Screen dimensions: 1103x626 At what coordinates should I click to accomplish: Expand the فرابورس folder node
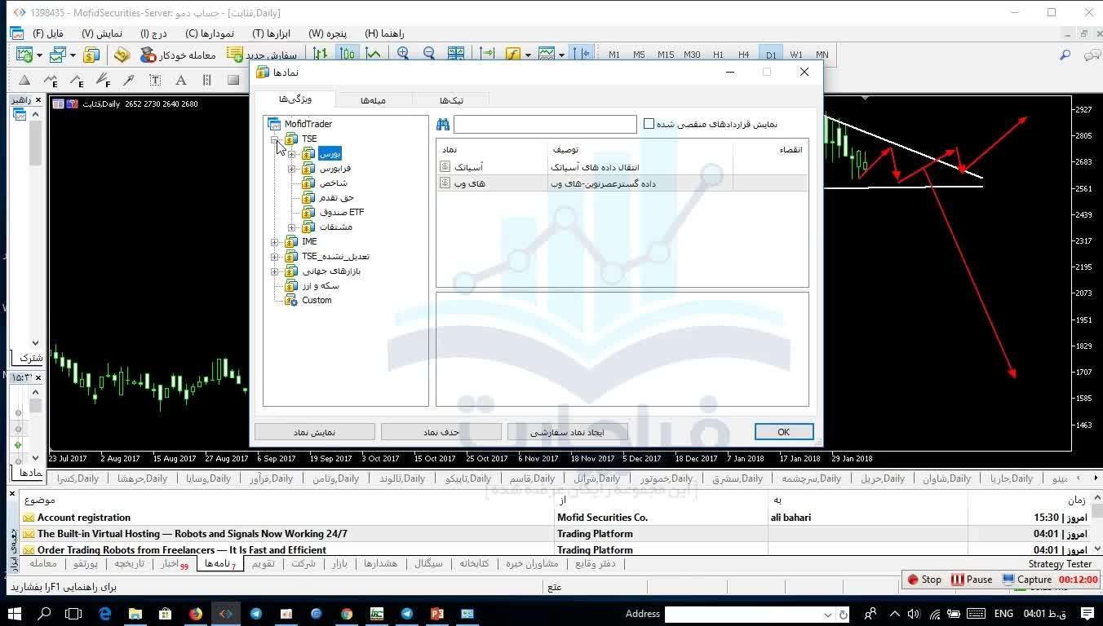[x=292, y=169]
